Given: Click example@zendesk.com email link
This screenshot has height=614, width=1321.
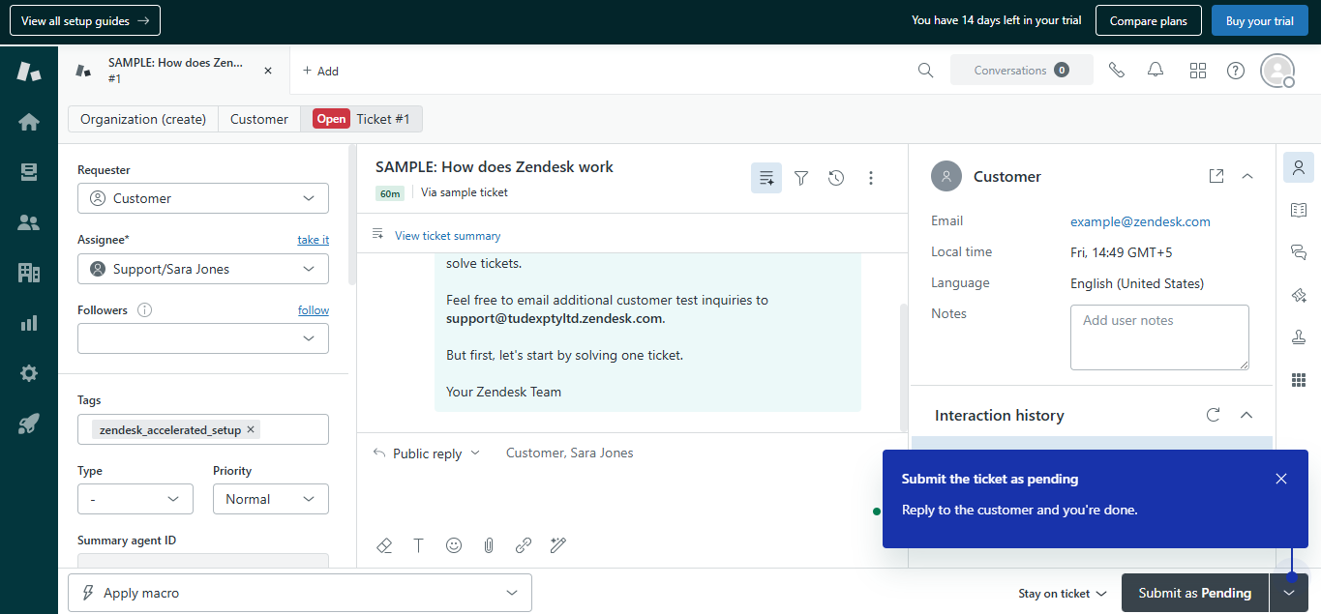Looking at the screenshot, I should click(1140, 221).
